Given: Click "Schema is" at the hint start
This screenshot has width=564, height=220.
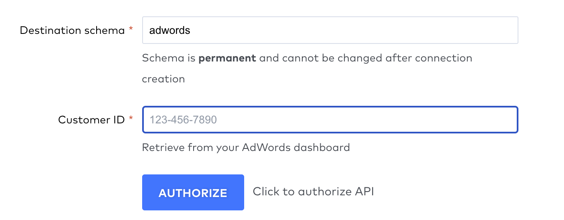Looking at the screenshot, I should [169, 58].
